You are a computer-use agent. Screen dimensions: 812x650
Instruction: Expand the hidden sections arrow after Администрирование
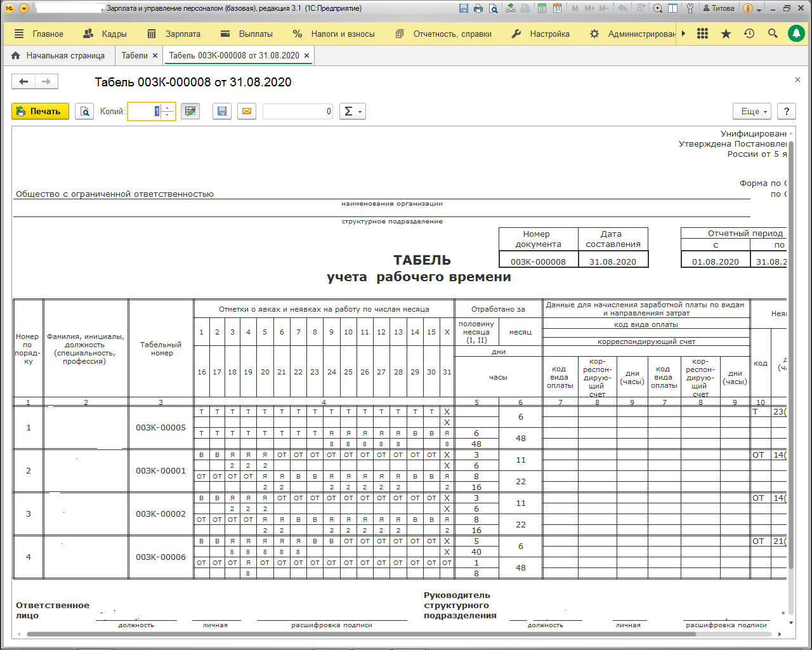[683, 34]
